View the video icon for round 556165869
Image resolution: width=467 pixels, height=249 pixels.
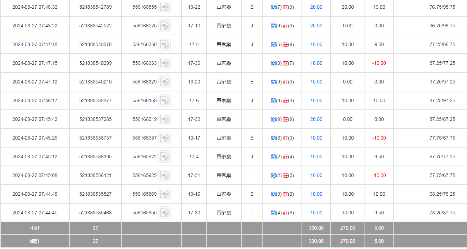pos(164,194)
